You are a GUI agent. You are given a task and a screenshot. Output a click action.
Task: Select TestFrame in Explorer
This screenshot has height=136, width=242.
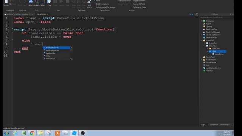point(216,49)
